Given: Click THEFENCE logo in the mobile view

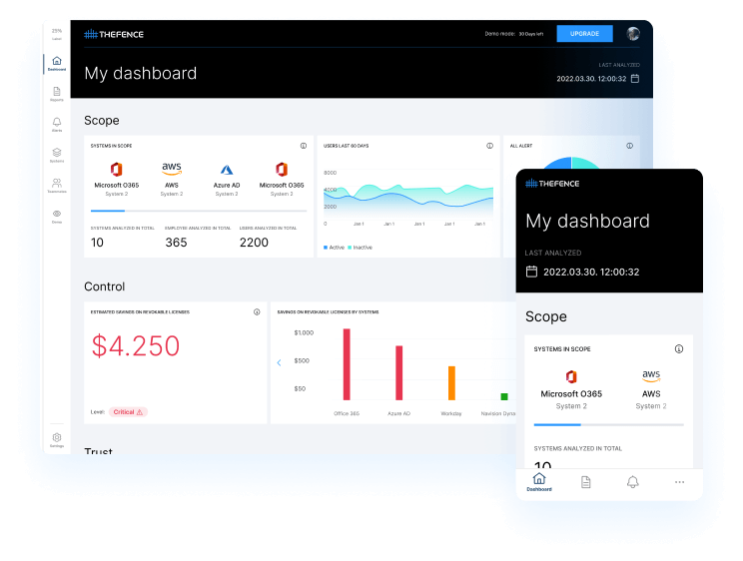Looking at the screenshot, I should (x=552, y=184).
